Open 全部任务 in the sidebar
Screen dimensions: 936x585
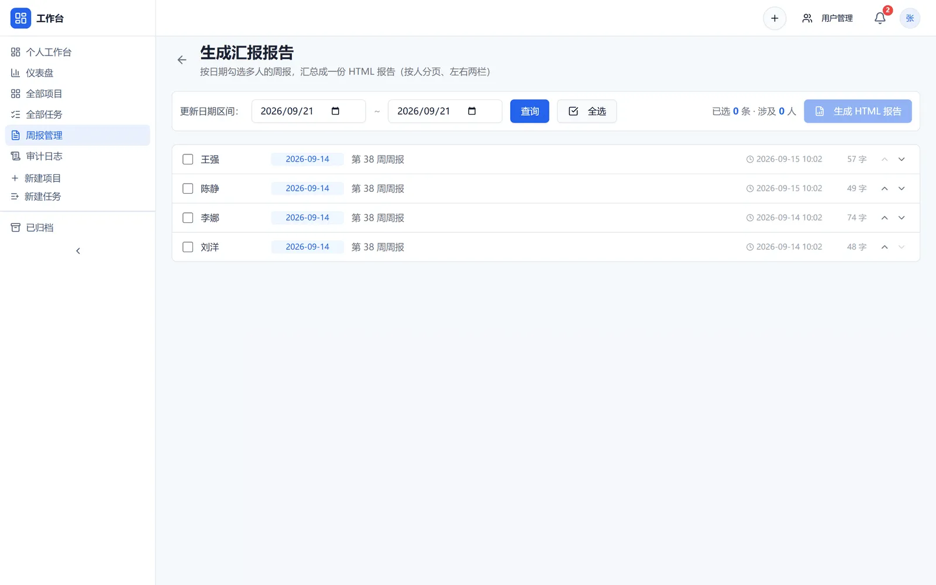[x=78, y=115]
